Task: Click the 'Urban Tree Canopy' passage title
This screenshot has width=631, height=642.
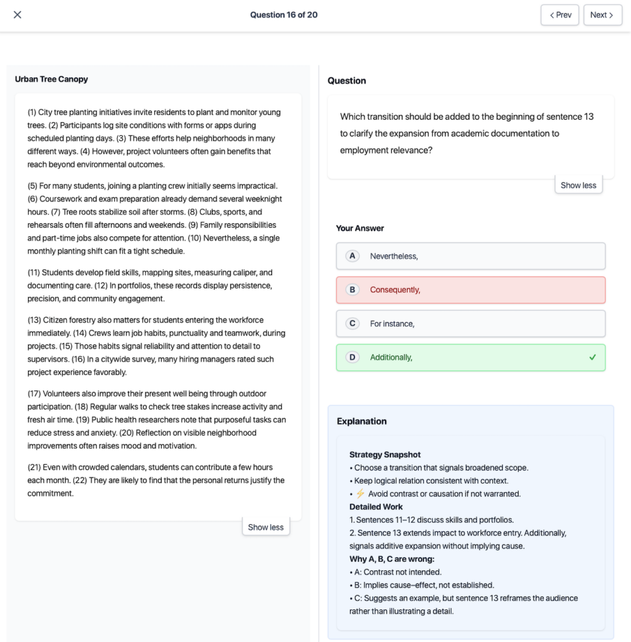Action: pos(51,79)
